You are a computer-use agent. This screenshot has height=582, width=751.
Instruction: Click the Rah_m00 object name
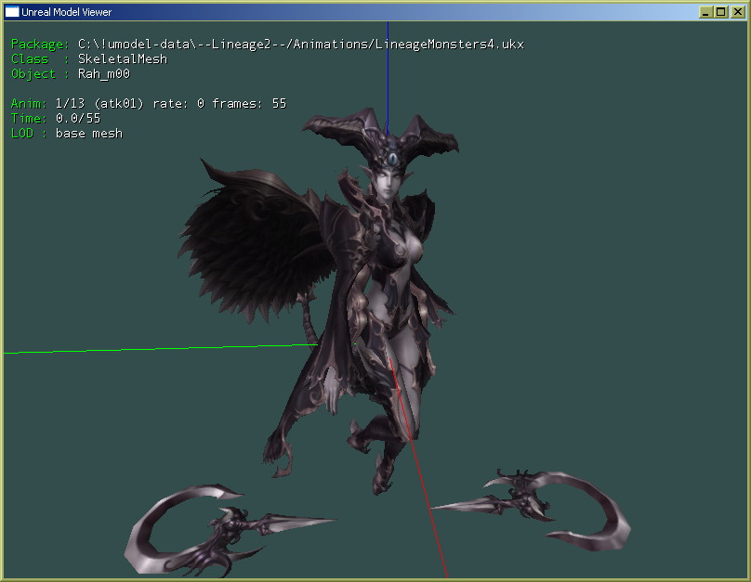pyautogui.click(x=104, y=74)
